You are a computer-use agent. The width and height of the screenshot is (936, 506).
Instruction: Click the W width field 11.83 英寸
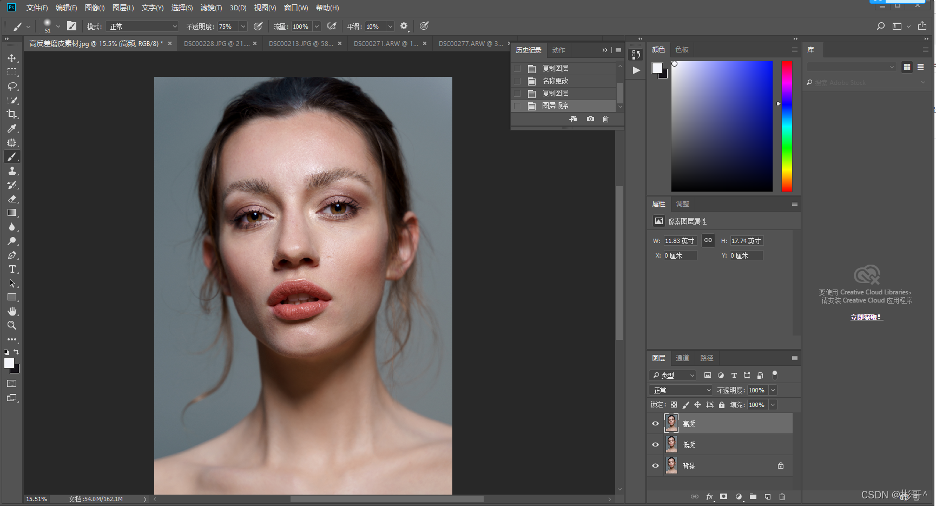(x=680, y=241)
